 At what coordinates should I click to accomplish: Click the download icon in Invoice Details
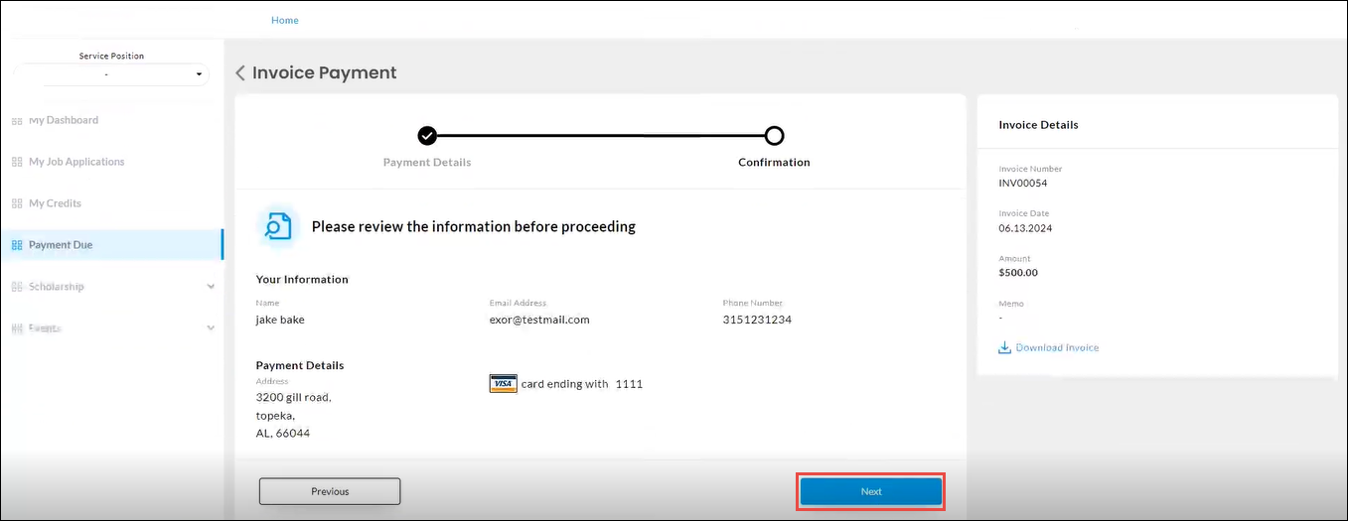click(x=1004, y=347)
